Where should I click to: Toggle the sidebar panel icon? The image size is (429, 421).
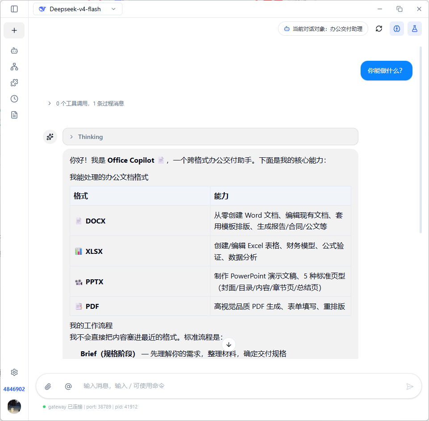click(x=14, y=9)
